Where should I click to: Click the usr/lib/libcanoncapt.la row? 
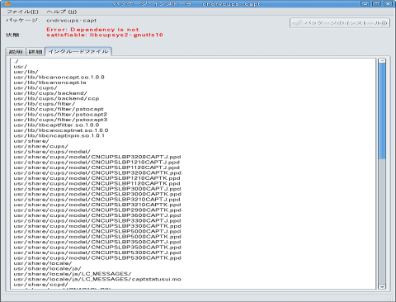pos(49,83)
